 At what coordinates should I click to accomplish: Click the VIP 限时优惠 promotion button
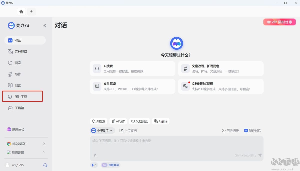pyautogui.click(x=279, y=22)
